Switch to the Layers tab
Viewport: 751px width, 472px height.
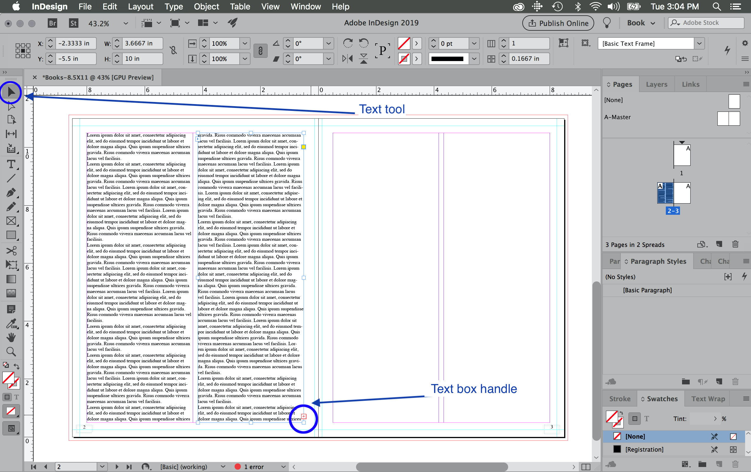click(656, 84)
